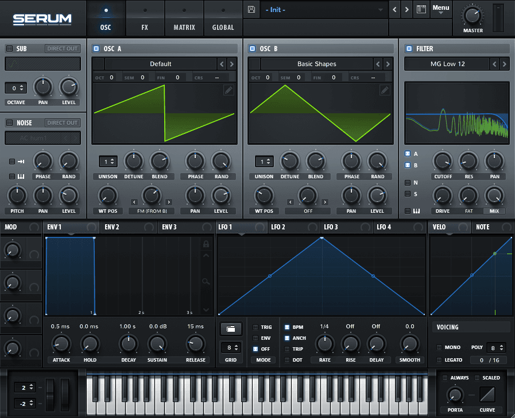Switch to the MATRIX tab
This screenshot has height=418, width=515.
tap(184, 18)
